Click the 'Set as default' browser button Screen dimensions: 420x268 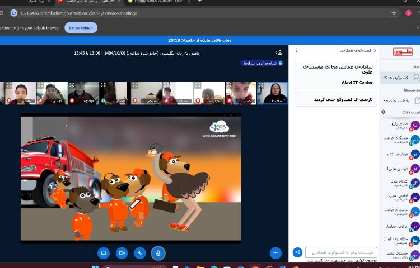click(81, 27)
